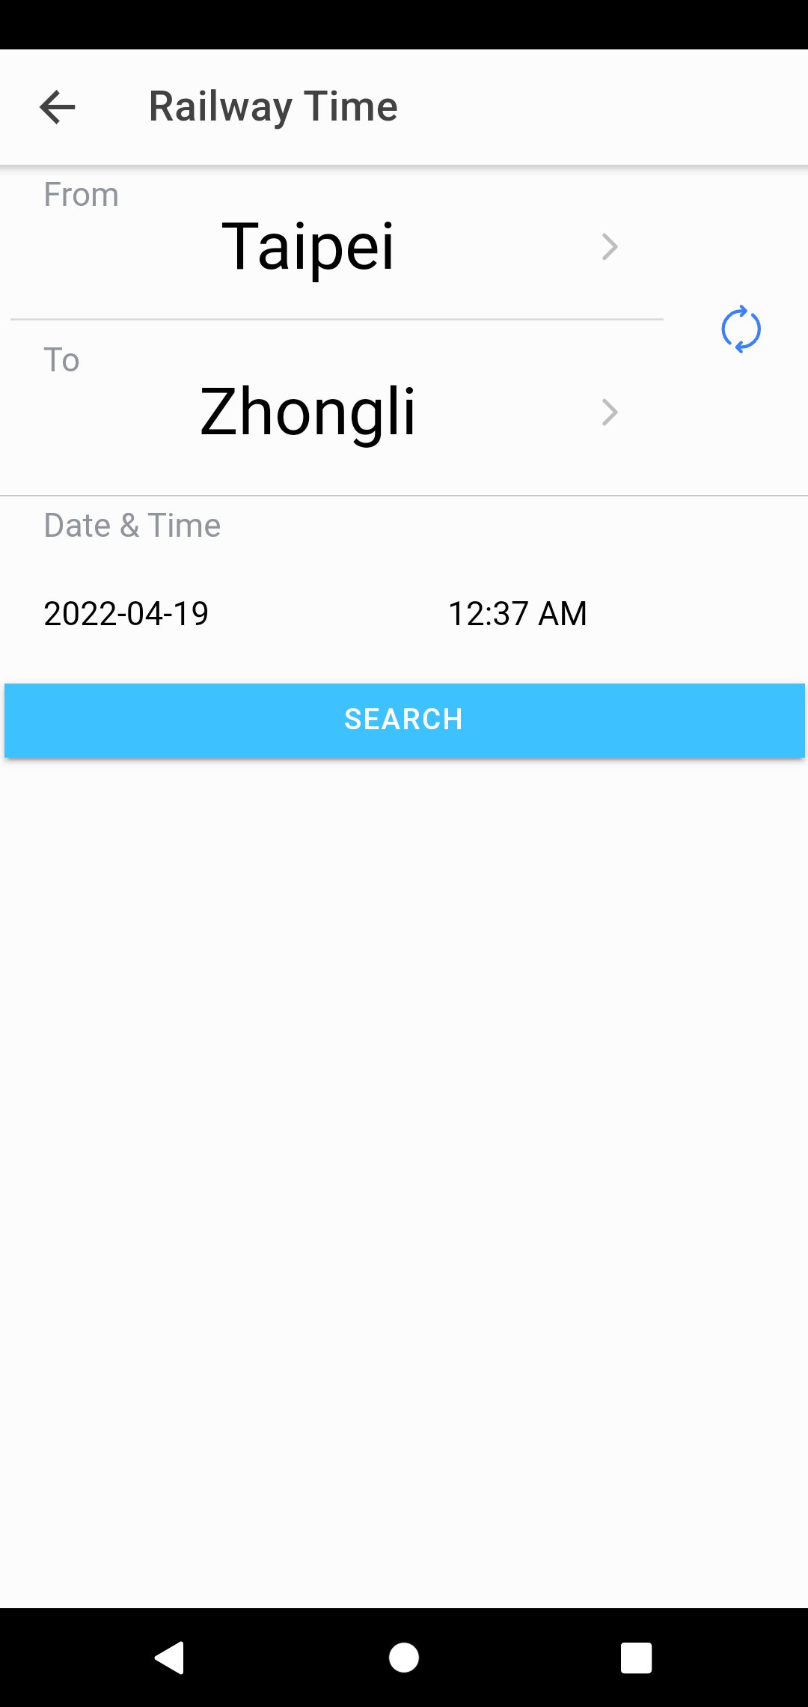Tap the back arrow in header

[58, 107]
